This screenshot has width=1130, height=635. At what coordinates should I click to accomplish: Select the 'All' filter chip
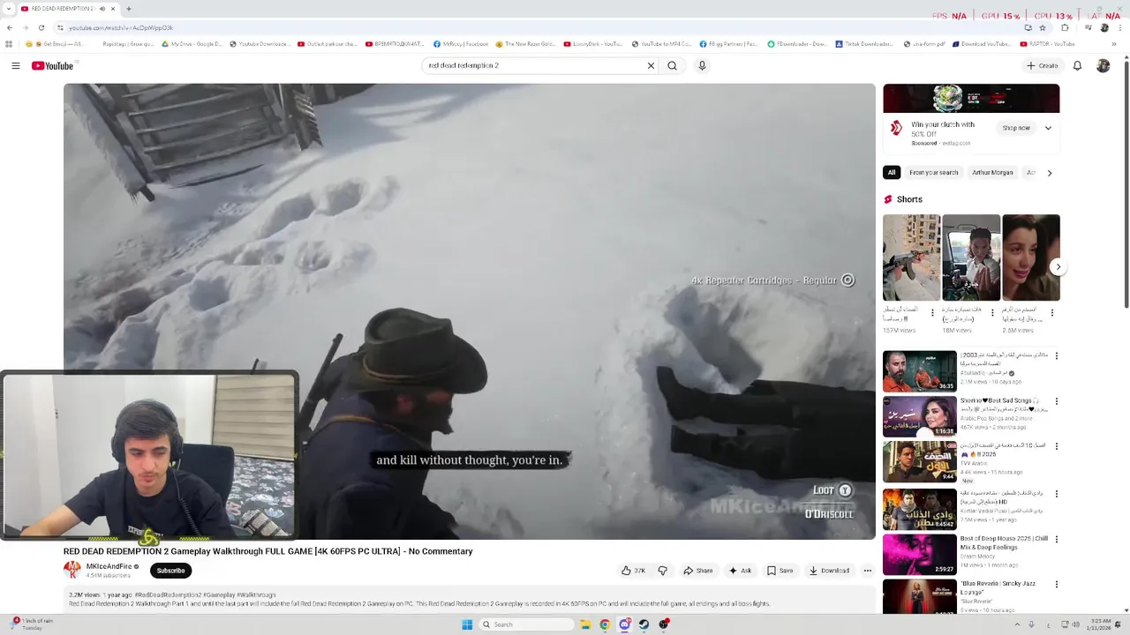point(892,173)
